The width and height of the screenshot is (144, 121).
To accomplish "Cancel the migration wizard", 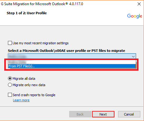I will pos(129,114).
